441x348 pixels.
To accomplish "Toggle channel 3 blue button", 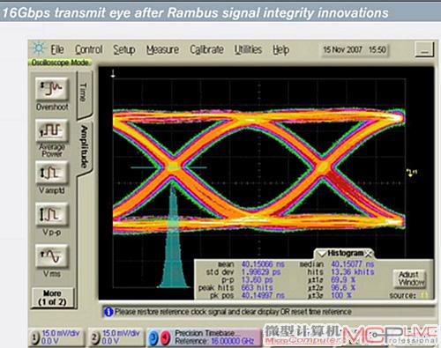I will click(153, 337).
